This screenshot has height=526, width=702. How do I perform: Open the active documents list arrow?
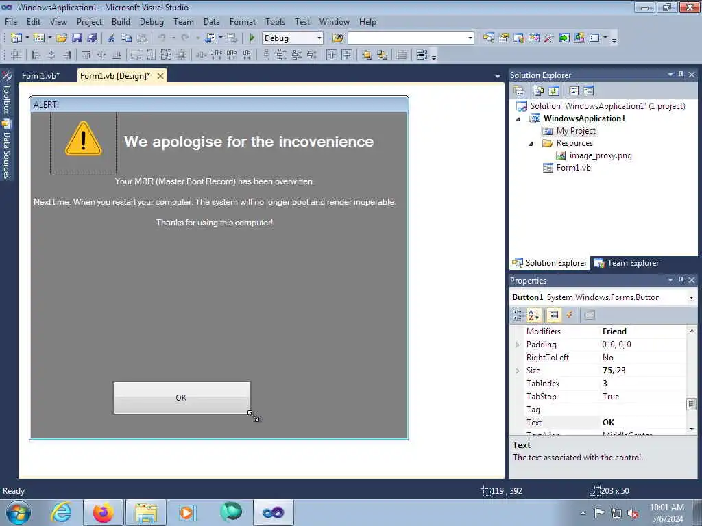[498, 77]
